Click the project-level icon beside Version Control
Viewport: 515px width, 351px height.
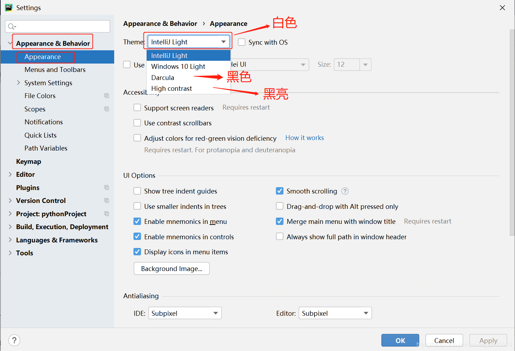point(107,200)
